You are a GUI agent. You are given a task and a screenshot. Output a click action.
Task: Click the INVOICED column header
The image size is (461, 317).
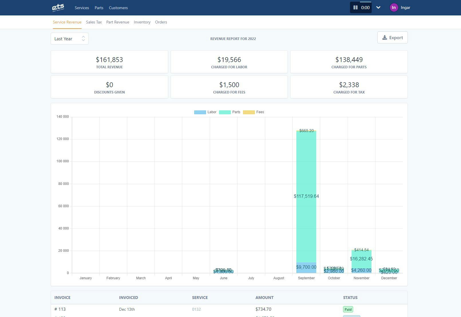(128, 298)
